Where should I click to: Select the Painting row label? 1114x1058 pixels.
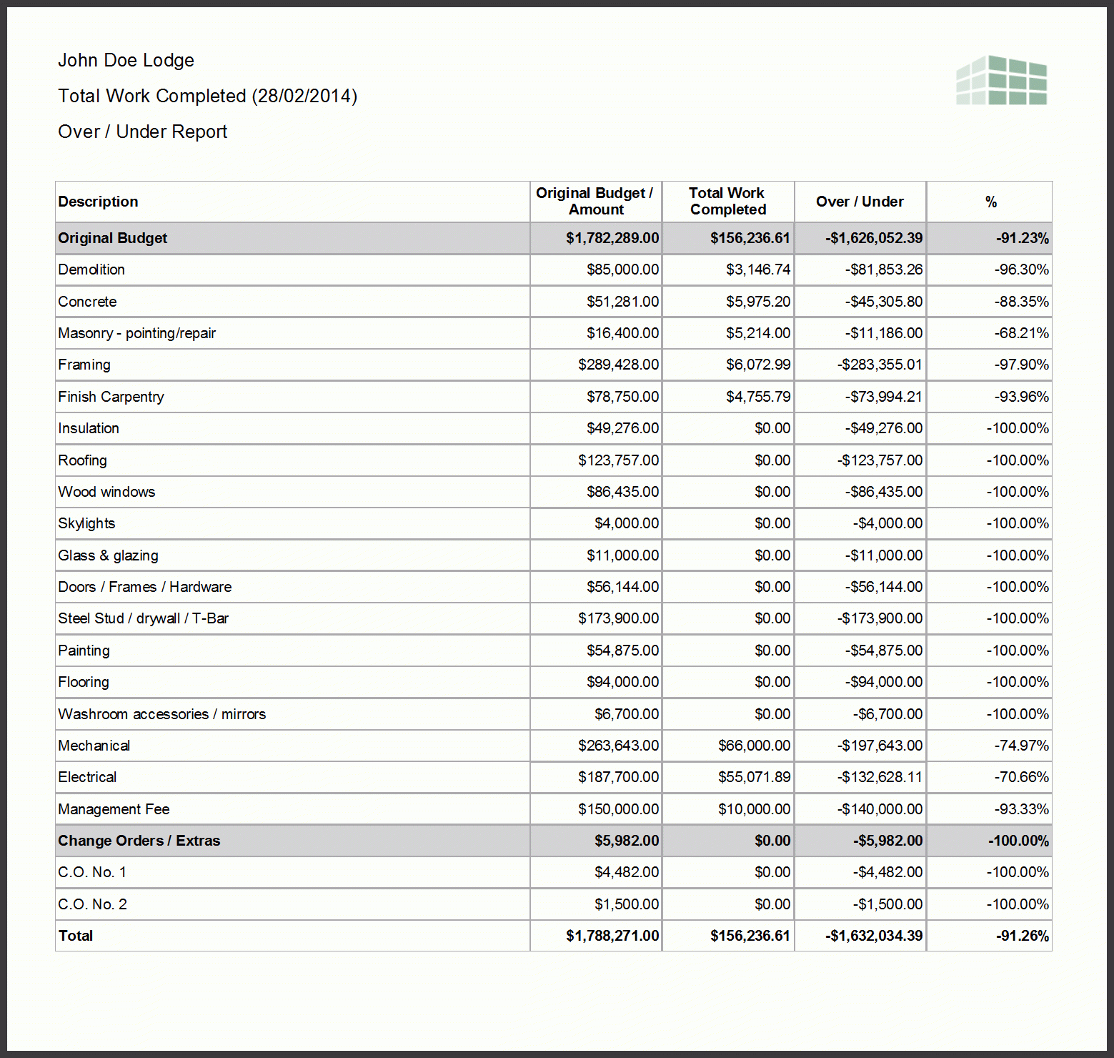coord(84,651)
